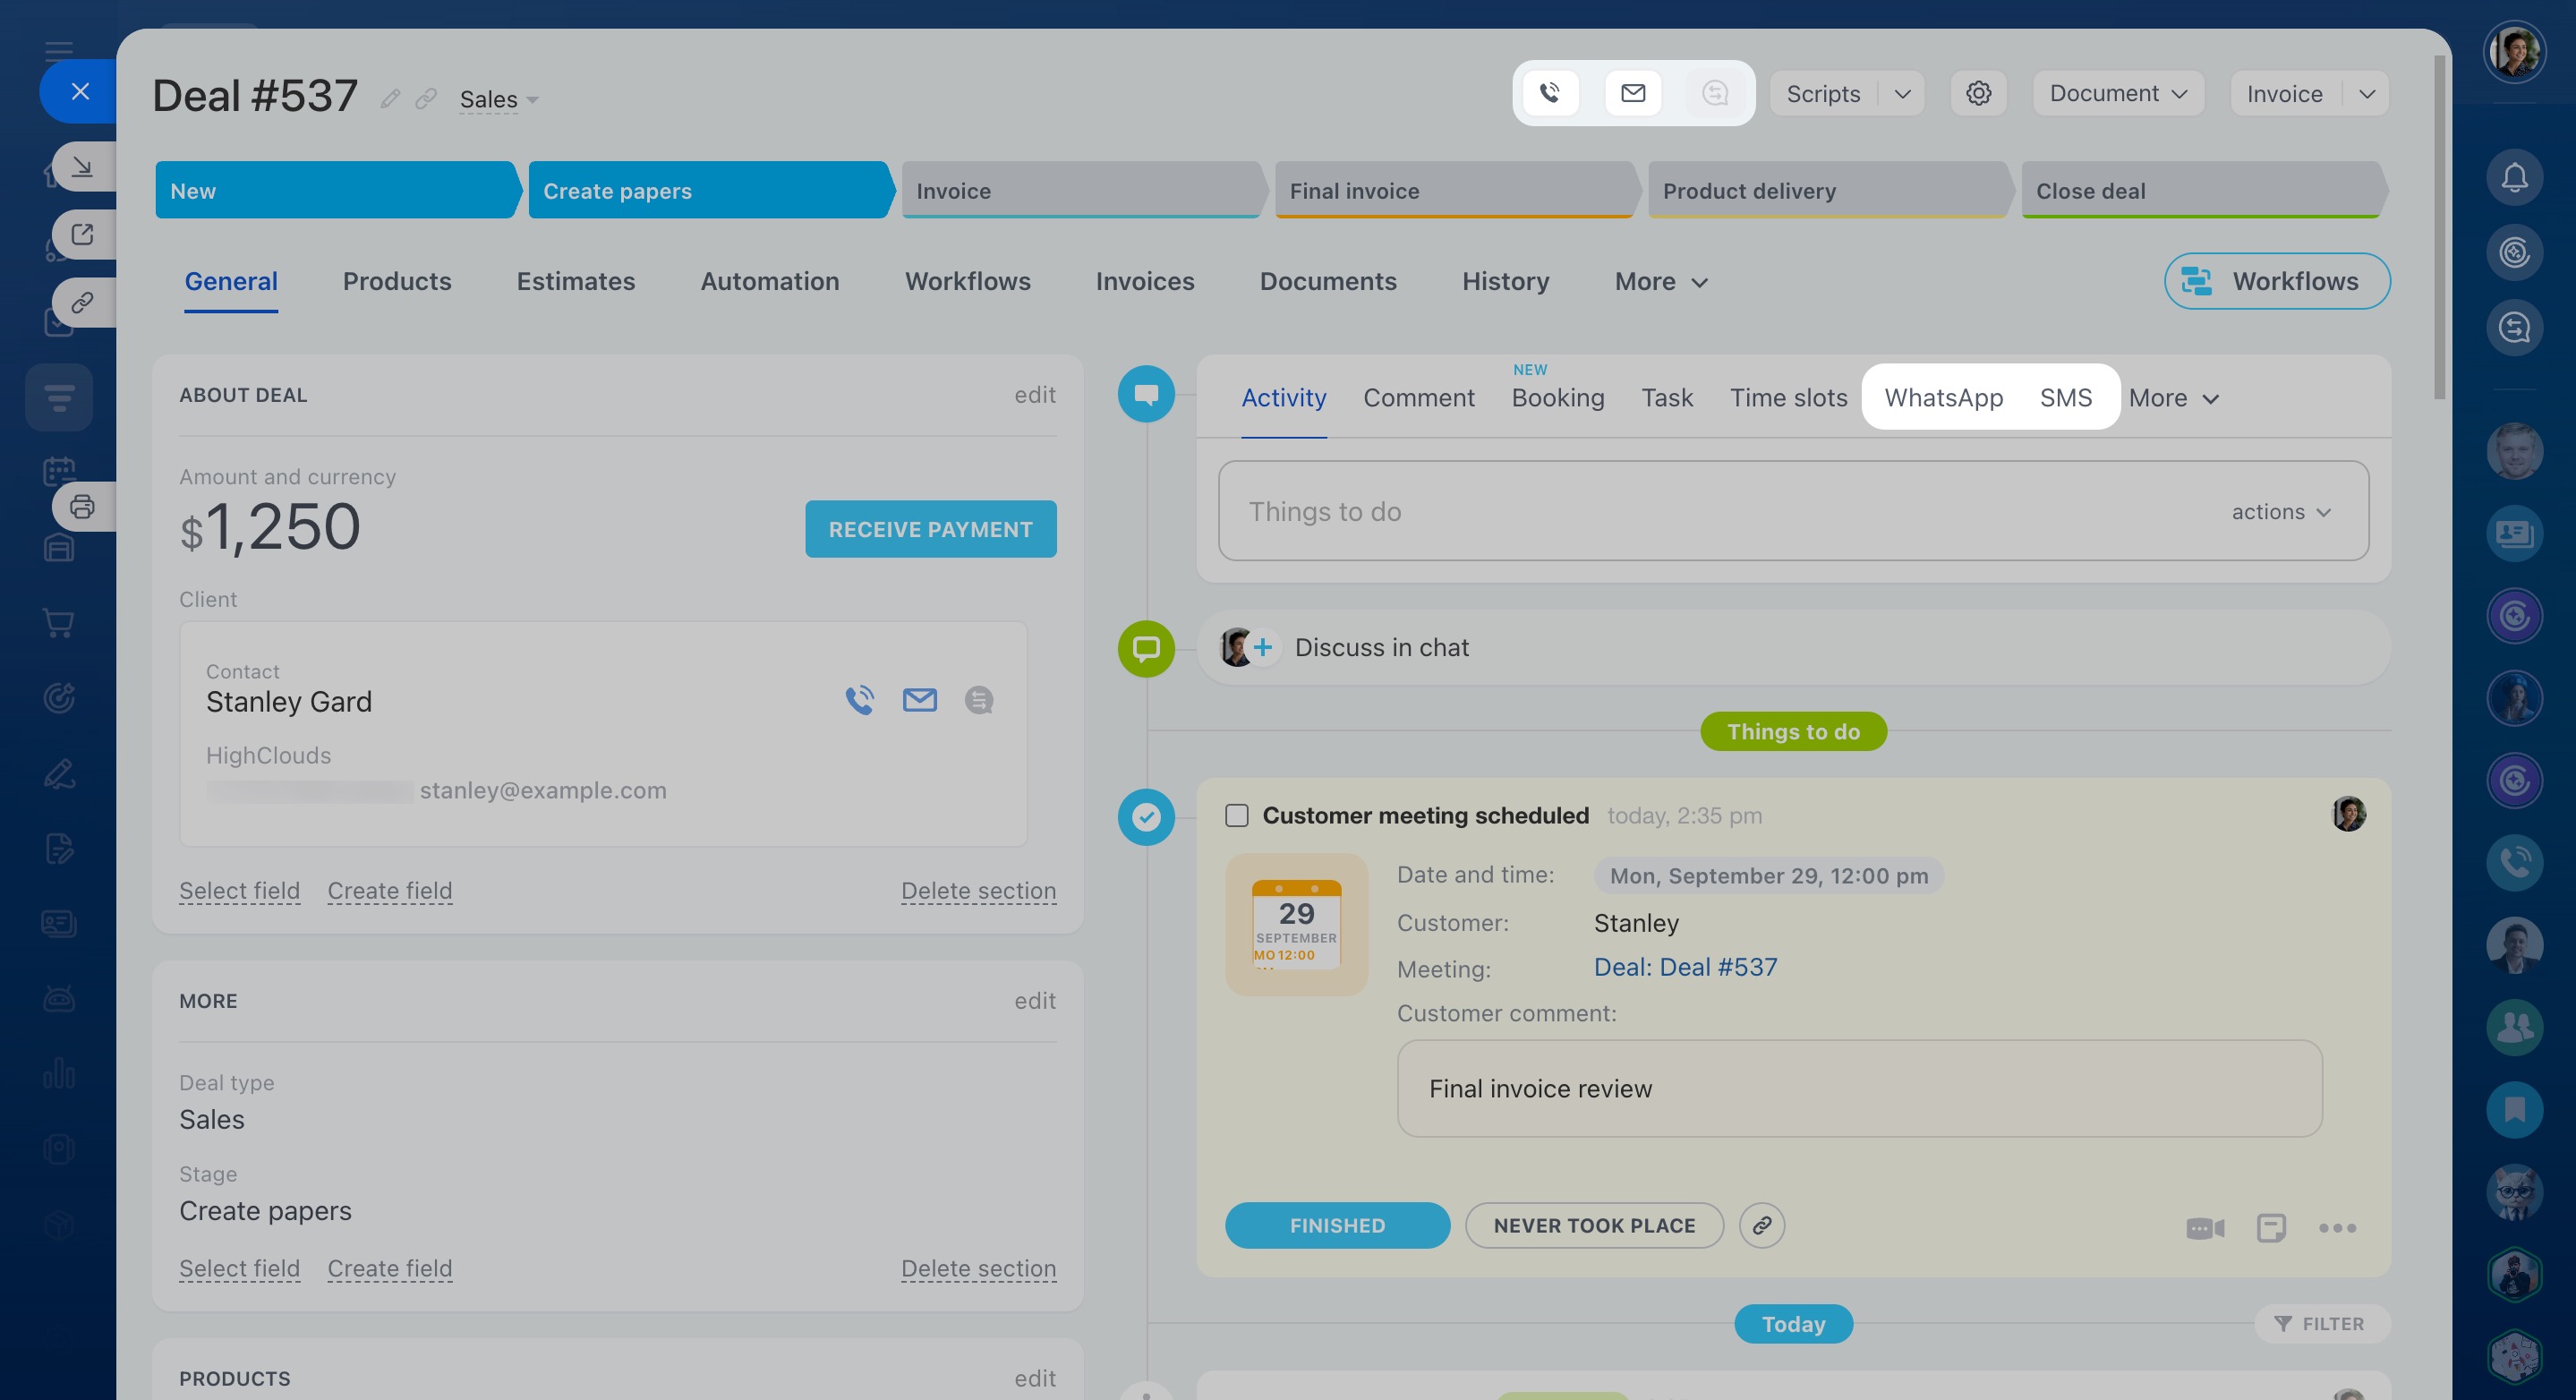Click the email envelope icon in header
Image resolution: width=2576 pixels, height=1400 pixels.
pos(1632,93)
